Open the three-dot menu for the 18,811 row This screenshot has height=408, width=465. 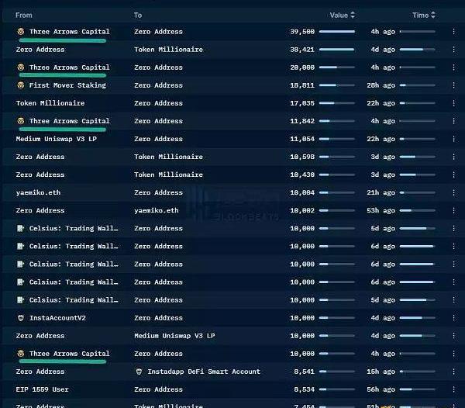point(453,85)
